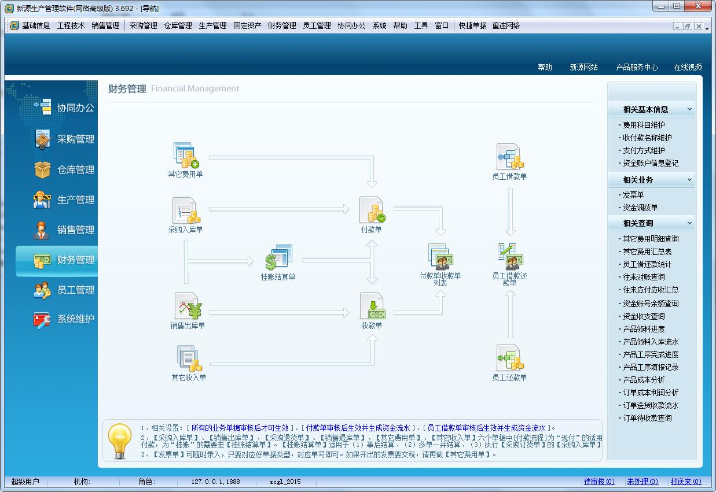Open the 仓库管理 menu in menu bar
This screenshot has width=716, height=492.
tap(178, 25)
